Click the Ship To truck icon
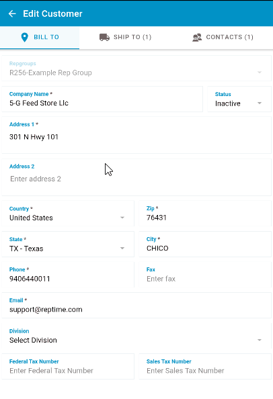273x399 pixels. [x=104, y=37]
